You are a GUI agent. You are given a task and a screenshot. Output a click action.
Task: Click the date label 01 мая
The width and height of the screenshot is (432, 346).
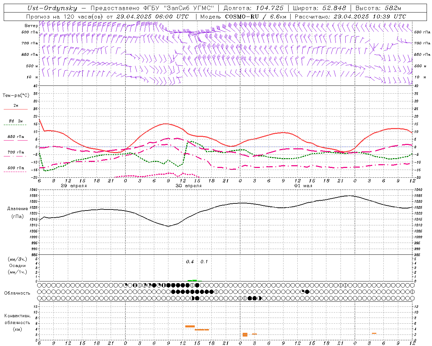tap(303, 186)
